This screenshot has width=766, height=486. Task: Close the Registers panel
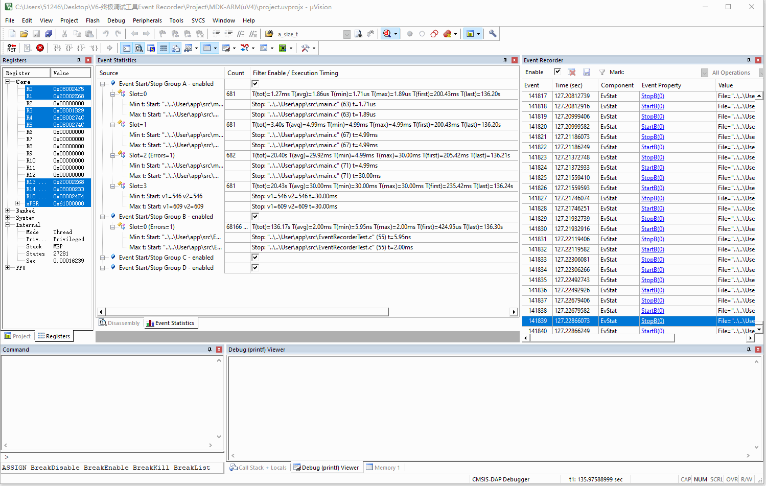pos(88,60)
